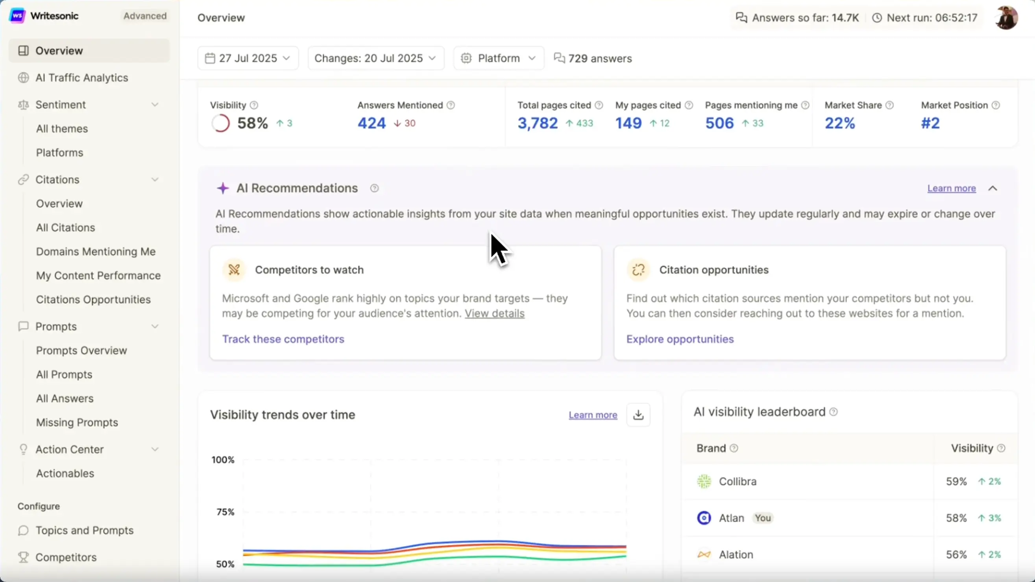Click the Advanced plan badge

point(145,16)
